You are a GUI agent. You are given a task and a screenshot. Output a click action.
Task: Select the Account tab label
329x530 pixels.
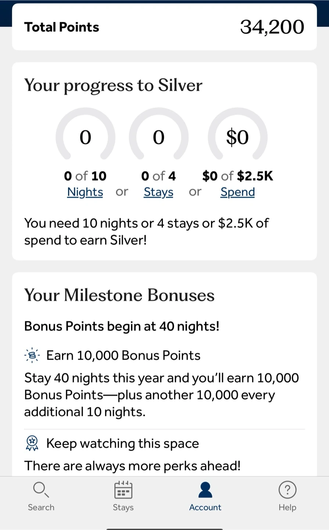(x=205, y=507)
